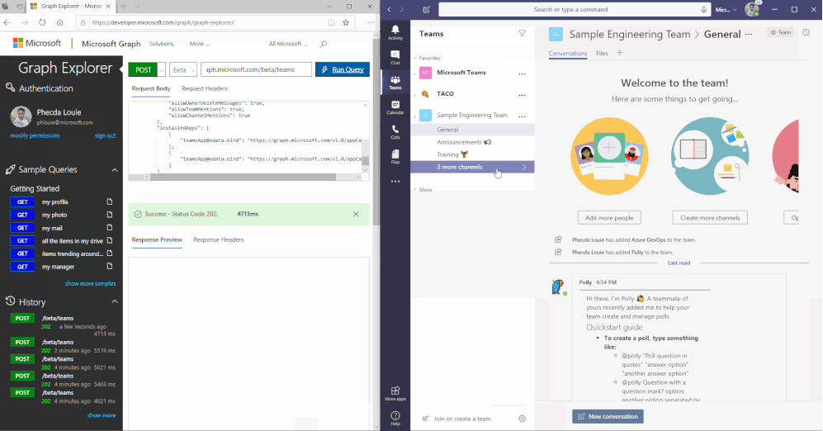
Task: Open Chat in the Teams sidebar
Action: pyautogui.click(x=395, y=57)
